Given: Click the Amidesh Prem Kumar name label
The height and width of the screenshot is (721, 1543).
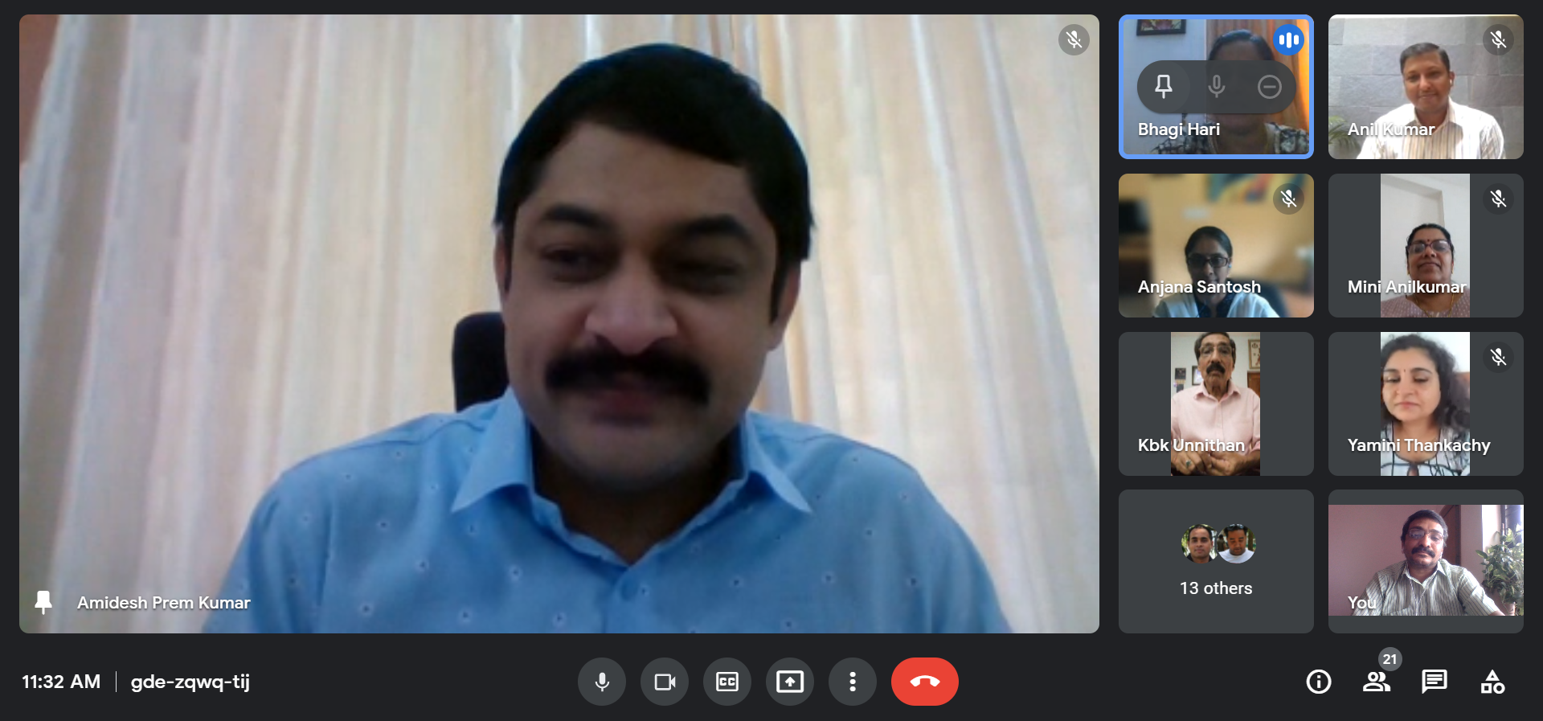Looking at the screenshot, I should pyautogui.click(x=164, y=603).
